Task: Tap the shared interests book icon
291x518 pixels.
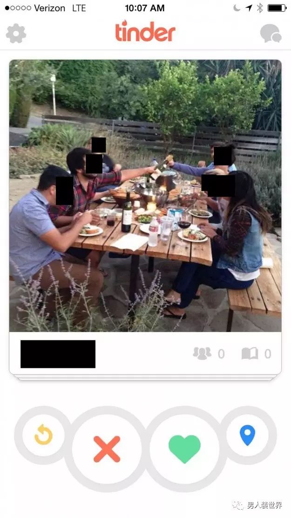Action: pos(250,354)
